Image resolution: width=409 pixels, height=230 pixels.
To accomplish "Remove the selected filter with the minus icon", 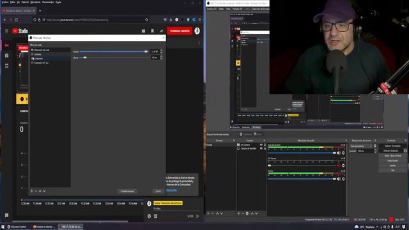I will 36,191.
